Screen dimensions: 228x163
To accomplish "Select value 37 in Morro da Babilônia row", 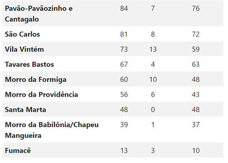I will (196, 125).
